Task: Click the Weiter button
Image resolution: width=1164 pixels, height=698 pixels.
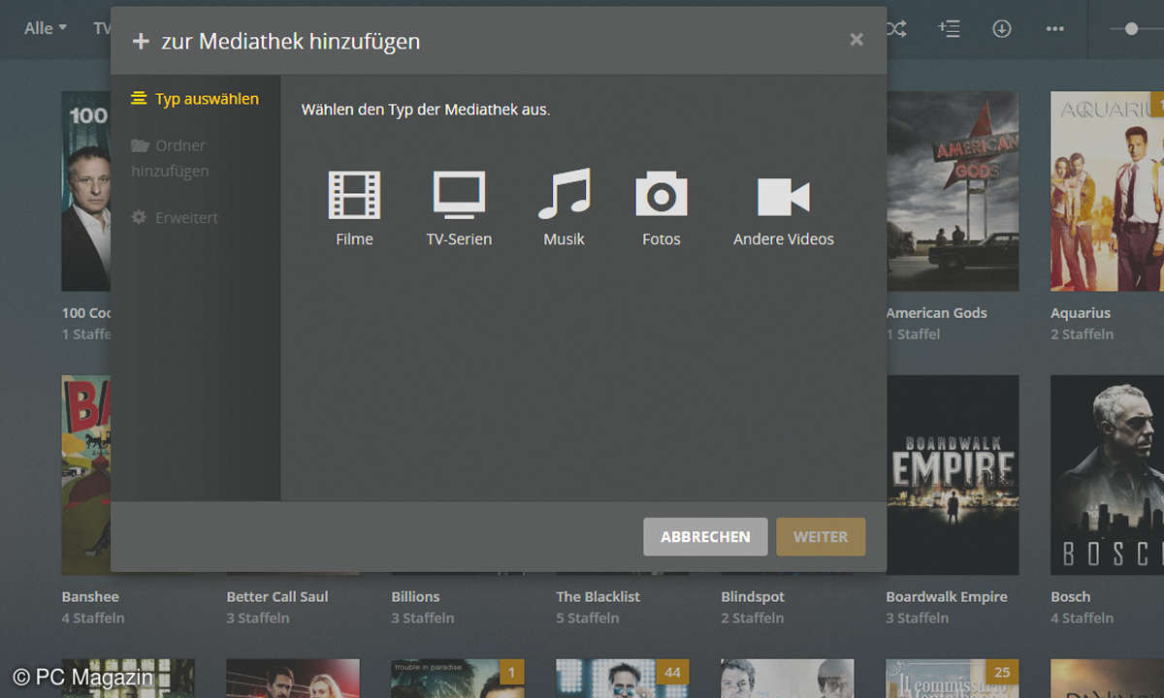Action: click(821, 537)
